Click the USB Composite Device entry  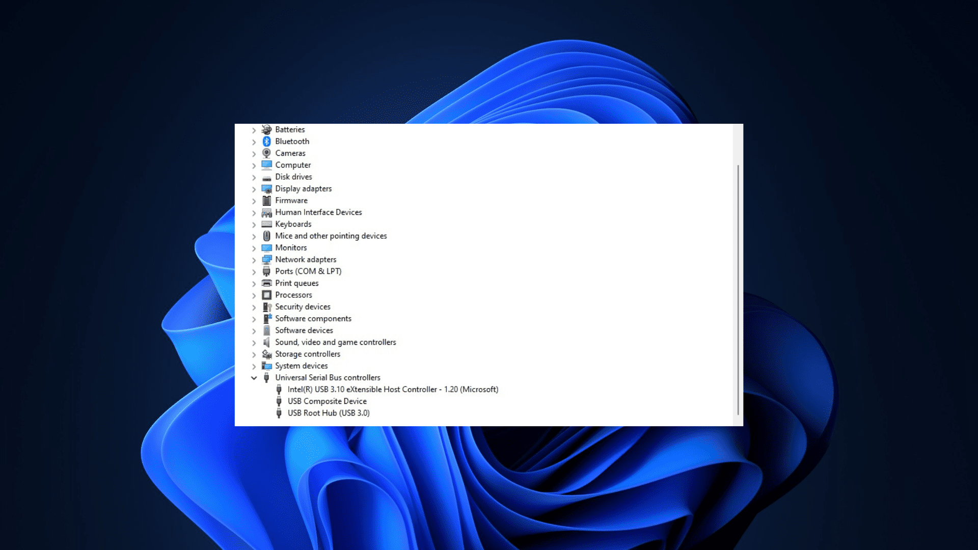pyautogui.click(x=327, y=401)
